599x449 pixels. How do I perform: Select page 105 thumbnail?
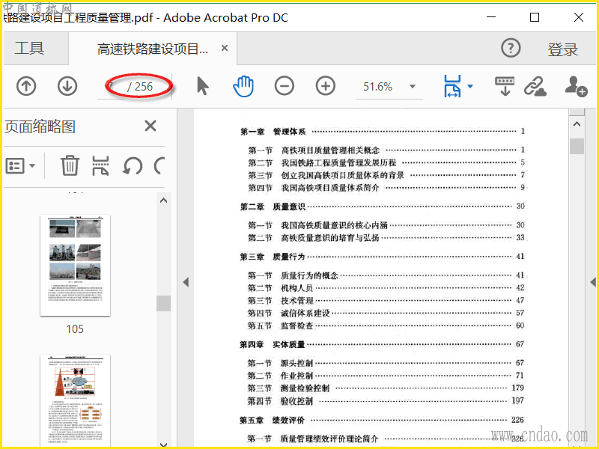pyautogui.click(x=76, y=266)
